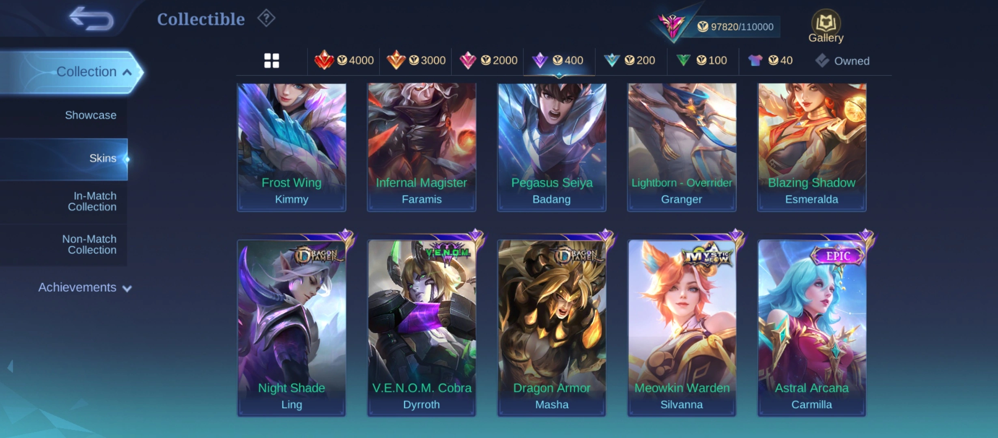Filter by pink 2000 gem tier
The height and width of the screenshot is (438, 998).
coord(488,60)
